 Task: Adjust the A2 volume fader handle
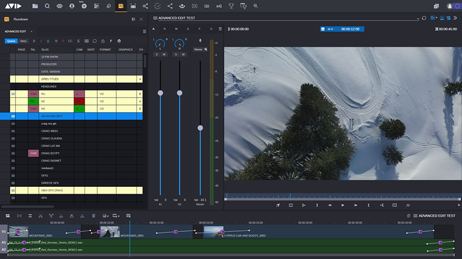[180, 93]
